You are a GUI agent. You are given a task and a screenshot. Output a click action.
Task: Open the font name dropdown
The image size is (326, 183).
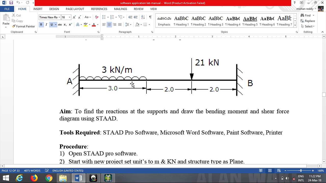tap(59, 17)
